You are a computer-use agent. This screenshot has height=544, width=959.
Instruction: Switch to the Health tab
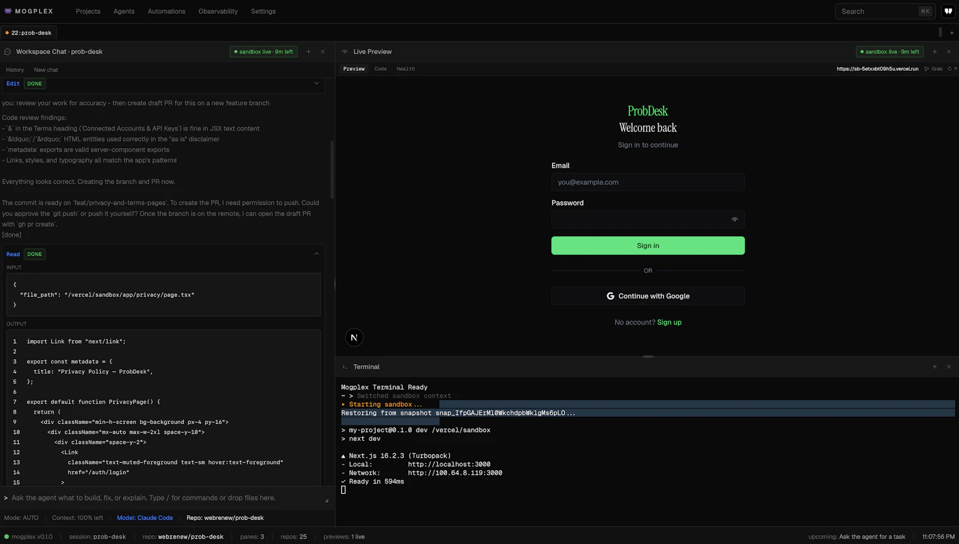pos(406,69)
